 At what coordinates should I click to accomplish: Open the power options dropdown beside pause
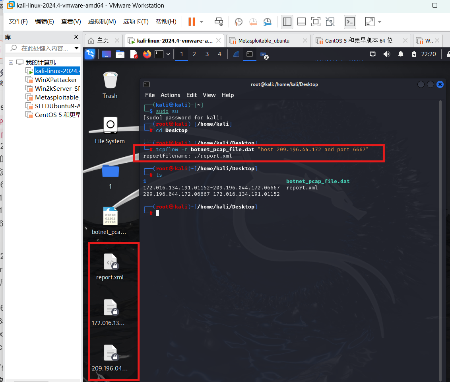[x=202, y=22]
